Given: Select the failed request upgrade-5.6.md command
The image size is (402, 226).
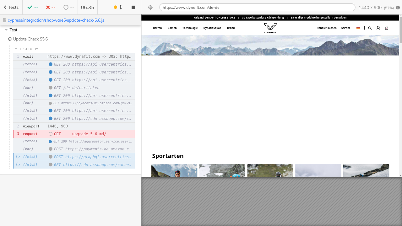Looking at the screenshot, I should point(74,134).
